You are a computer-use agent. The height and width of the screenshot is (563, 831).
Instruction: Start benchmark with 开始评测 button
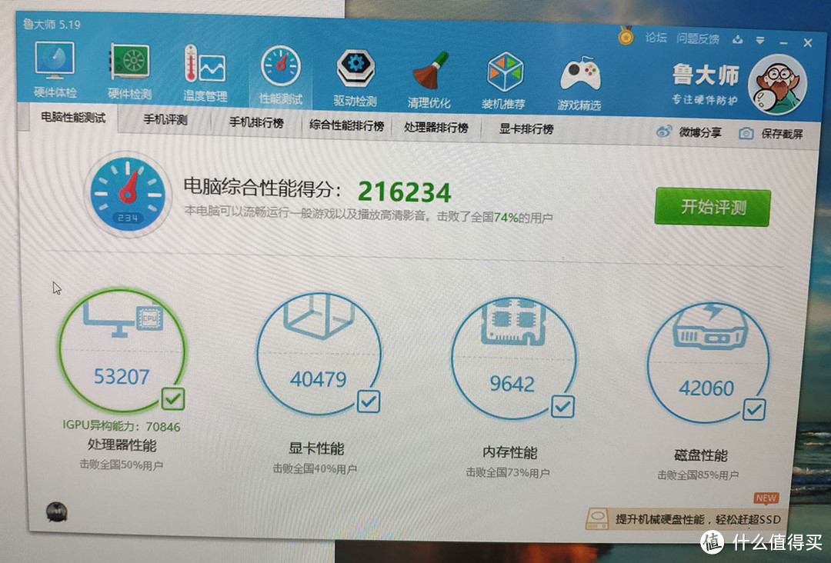713,207
